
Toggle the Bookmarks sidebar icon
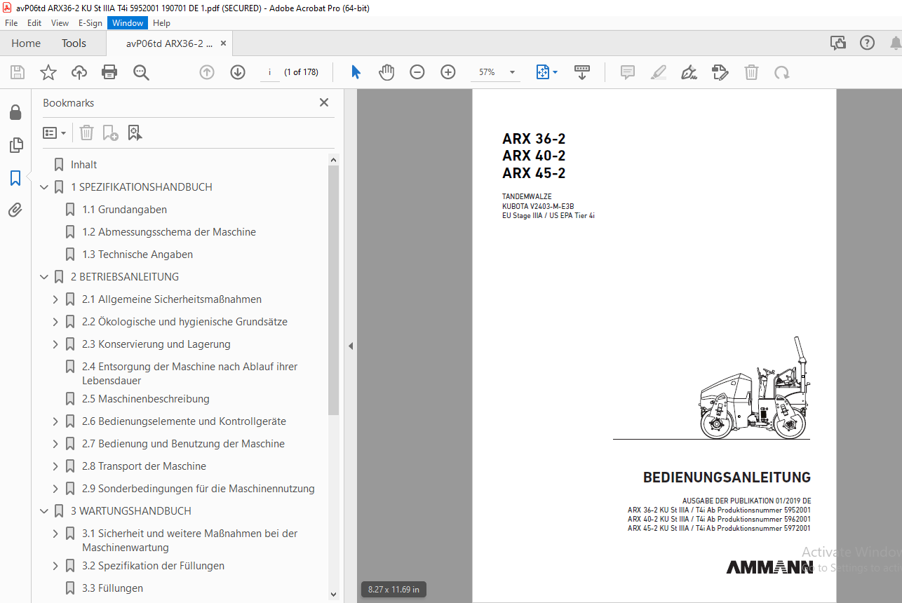[x=15, y=178]
